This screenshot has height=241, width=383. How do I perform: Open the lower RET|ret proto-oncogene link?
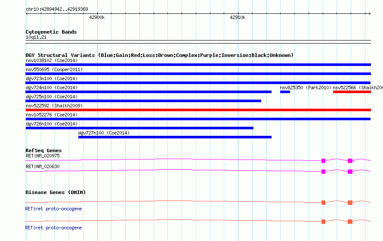coord(53,228)
